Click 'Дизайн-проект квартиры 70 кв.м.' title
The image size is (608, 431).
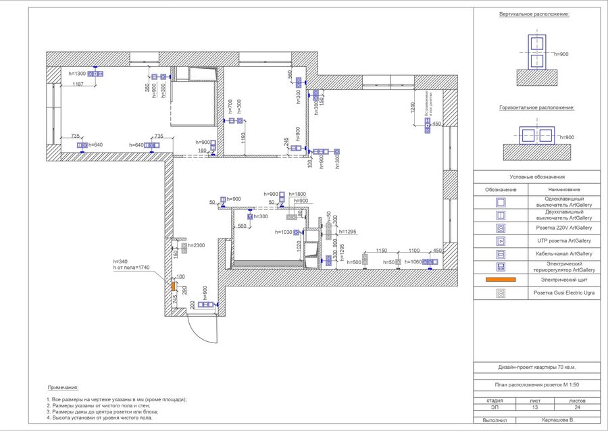(x=537, y=367)
